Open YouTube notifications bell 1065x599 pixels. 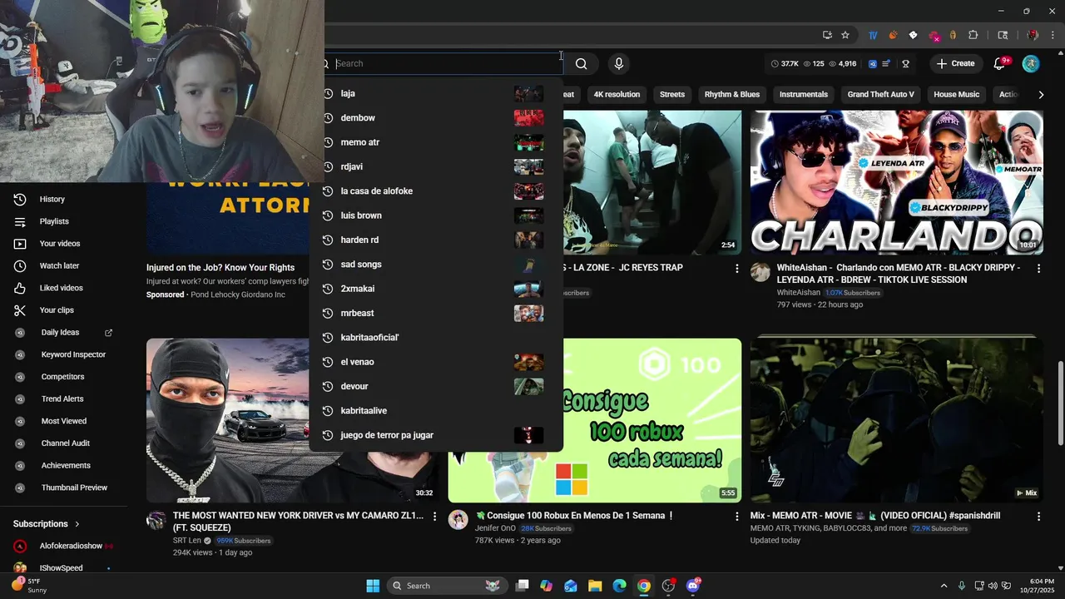point(1001,63)
